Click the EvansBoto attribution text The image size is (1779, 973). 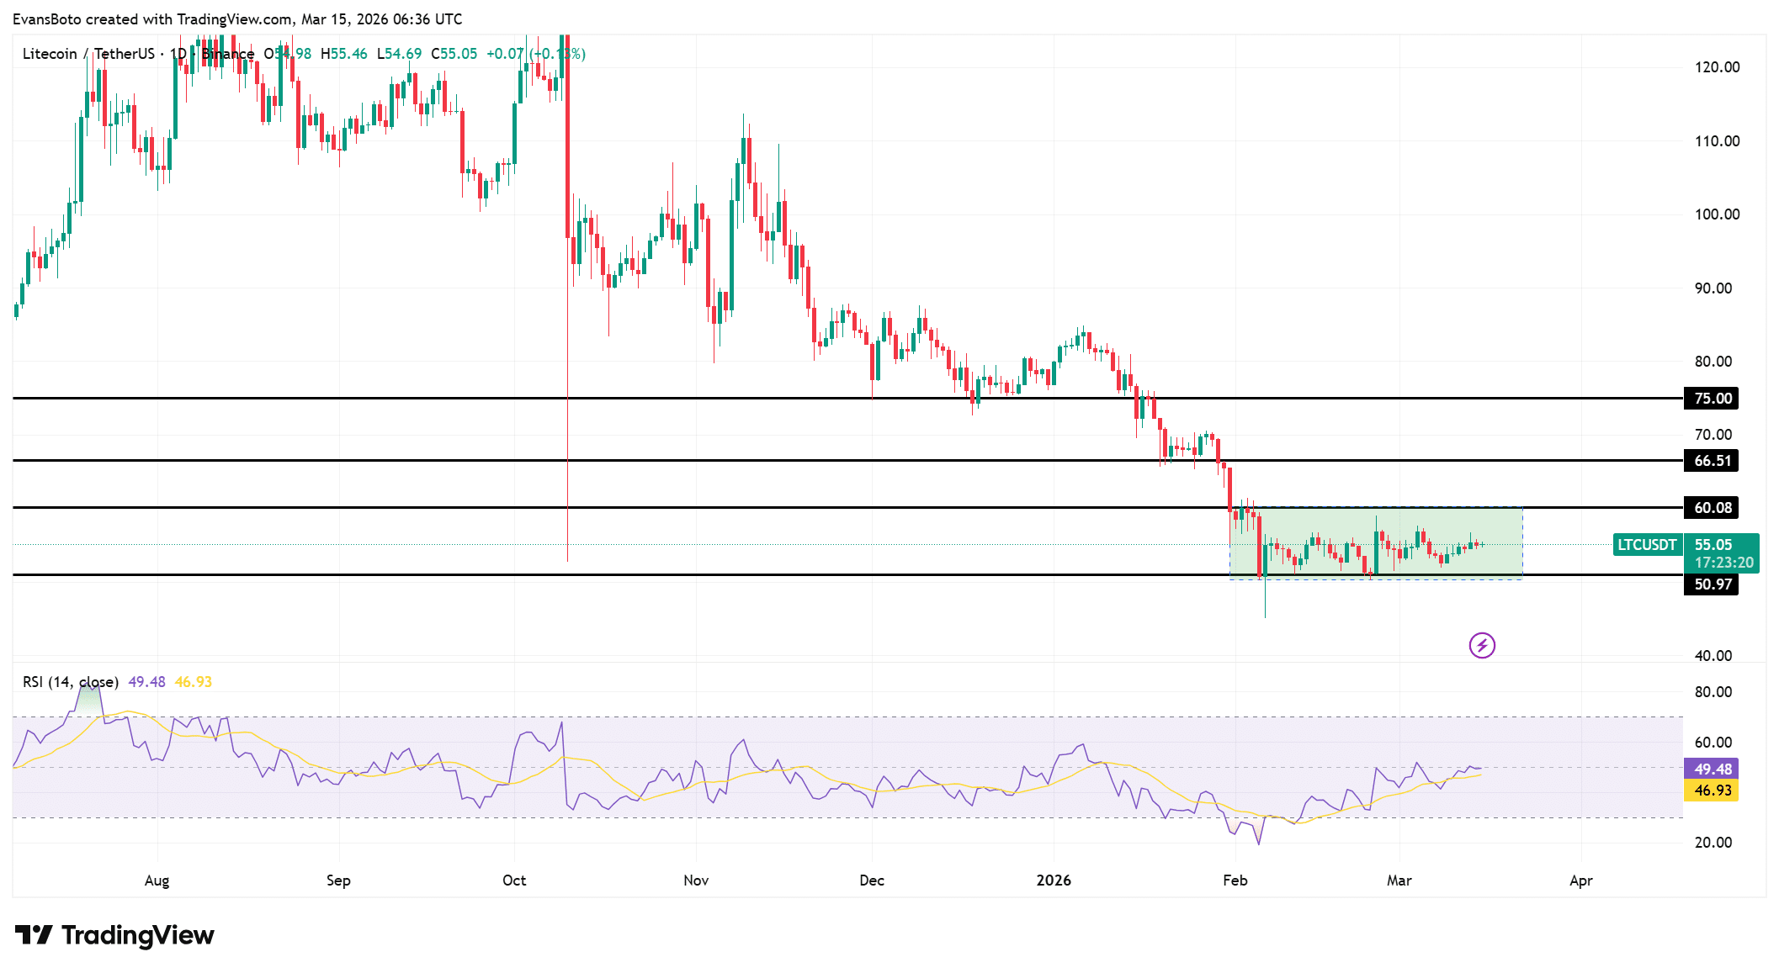tap(47, 19)
